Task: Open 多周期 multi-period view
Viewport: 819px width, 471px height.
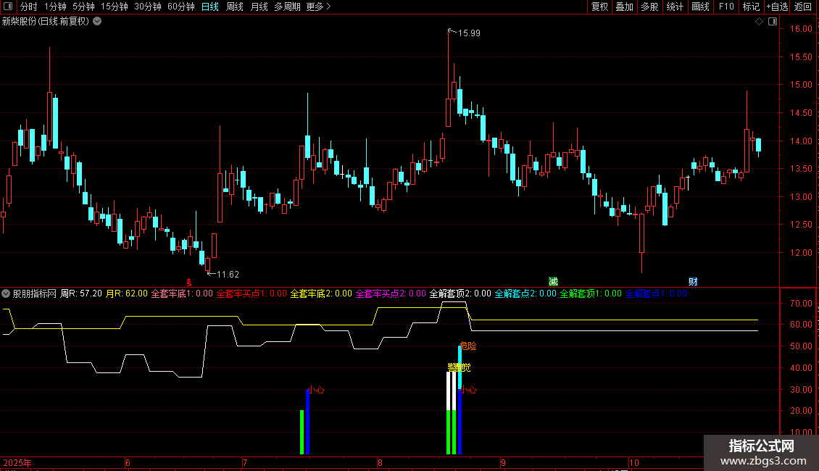Action: (287, 7)
